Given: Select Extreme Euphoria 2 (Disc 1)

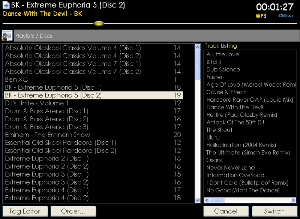Looking at the screenshot, I should (x=93, y=159).
